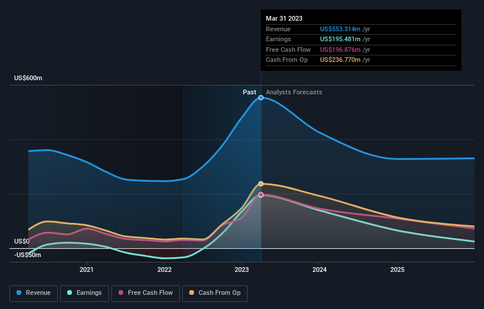The height and width of the screenshot is (309, 484).
Task: Click the Past label on chart
Action: pos(249,93)
